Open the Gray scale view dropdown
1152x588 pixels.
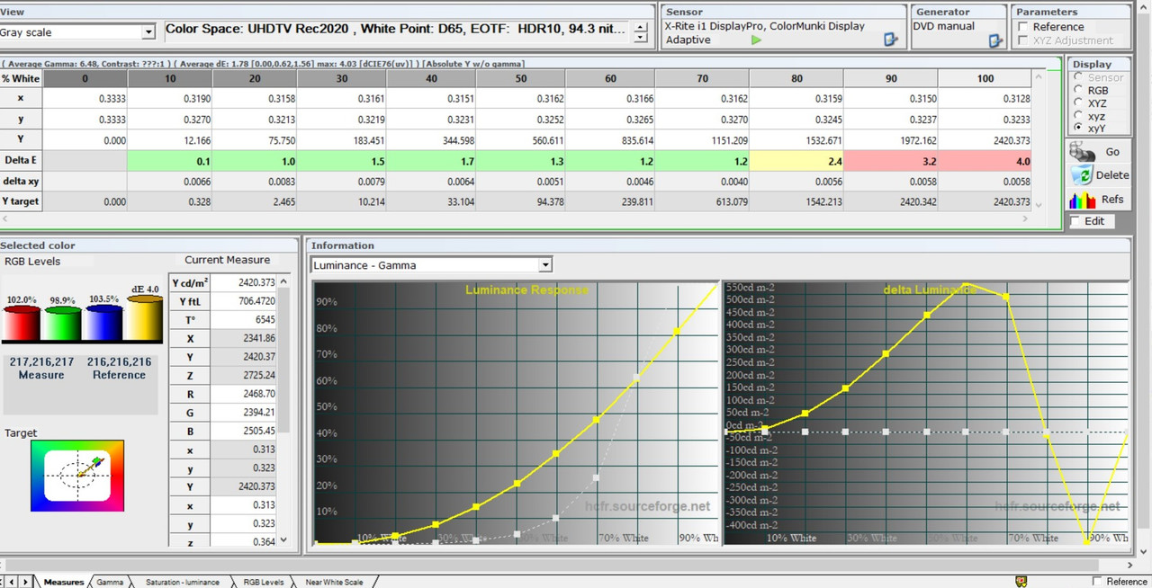pyautogui.click(x=148, y=32)
